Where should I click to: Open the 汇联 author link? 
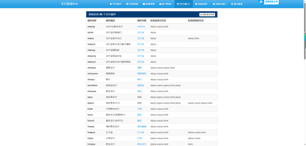tap(140, 138)
